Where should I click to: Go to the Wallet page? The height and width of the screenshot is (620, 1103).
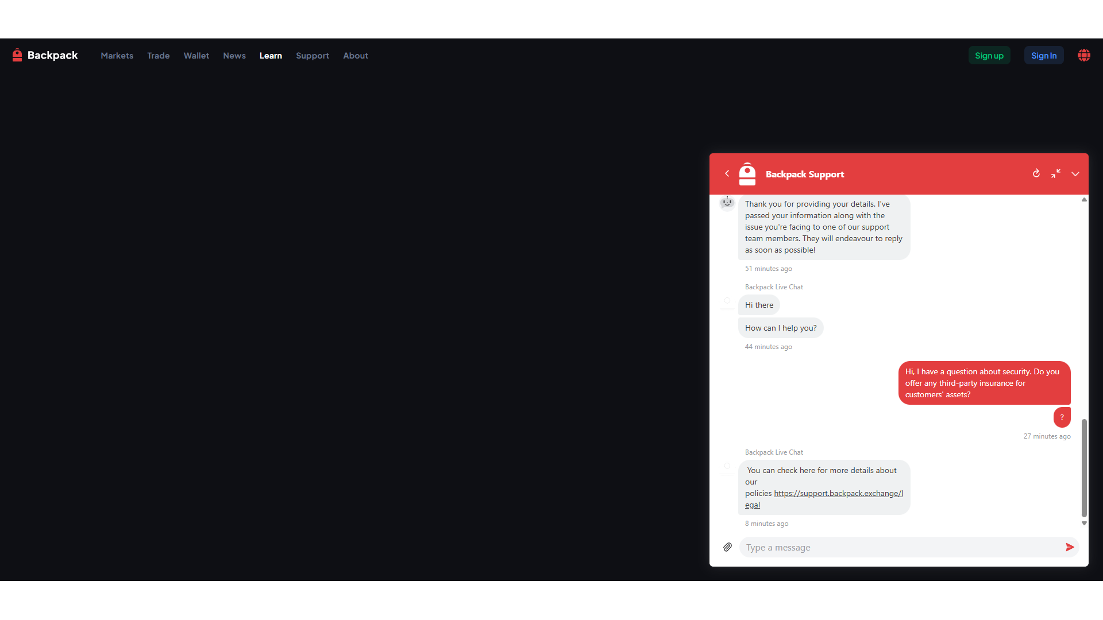tap(196, 56)
